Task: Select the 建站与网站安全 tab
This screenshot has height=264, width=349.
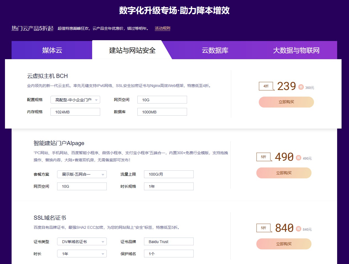Action: point(132,50)
